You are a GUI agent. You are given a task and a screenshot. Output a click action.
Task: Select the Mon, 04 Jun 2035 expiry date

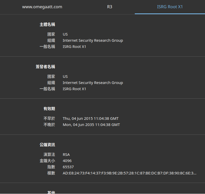pos(91,125)
